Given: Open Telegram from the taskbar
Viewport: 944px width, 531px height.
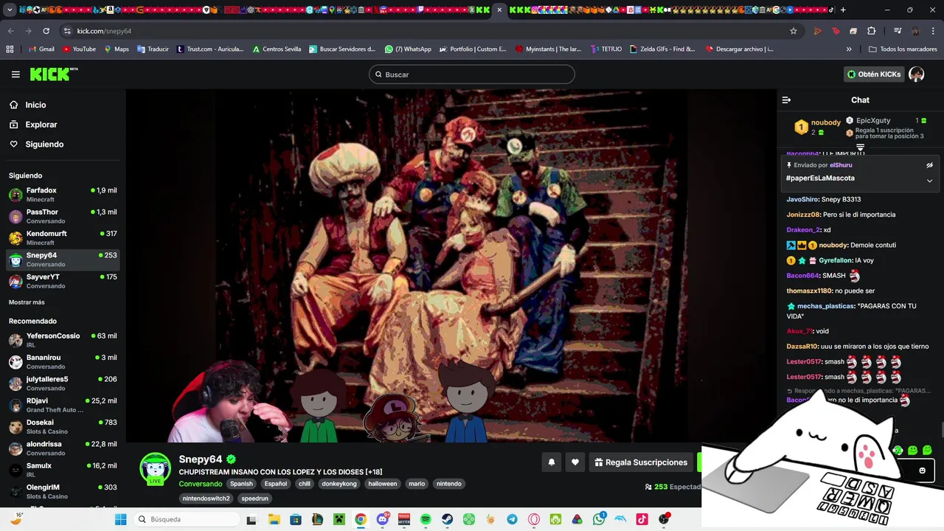Looking at the screenshot, I should [512, 519].
